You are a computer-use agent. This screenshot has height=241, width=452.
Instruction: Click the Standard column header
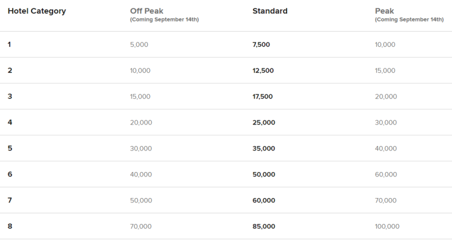click(270, 11)
